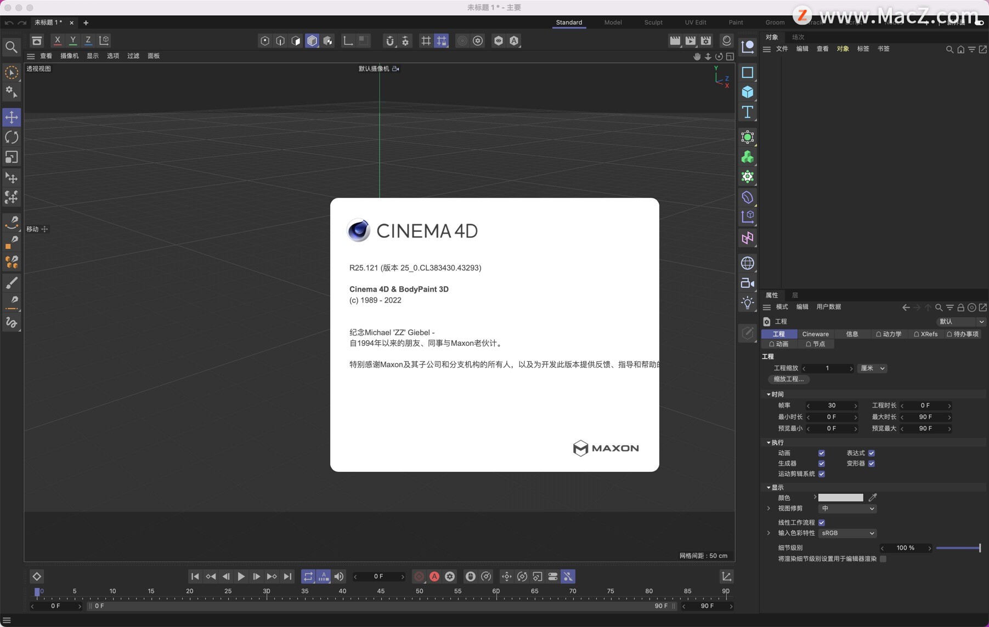
Task: Uncheck the 动画 execution checkbox
Action: [x=821, y=453]
